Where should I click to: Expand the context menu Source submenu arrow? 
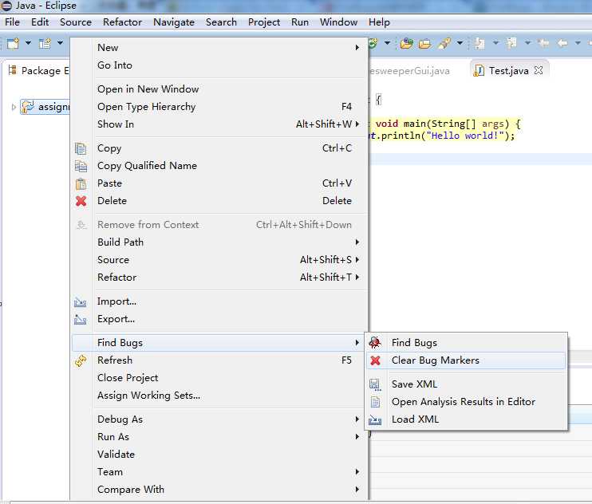[357, 260]
